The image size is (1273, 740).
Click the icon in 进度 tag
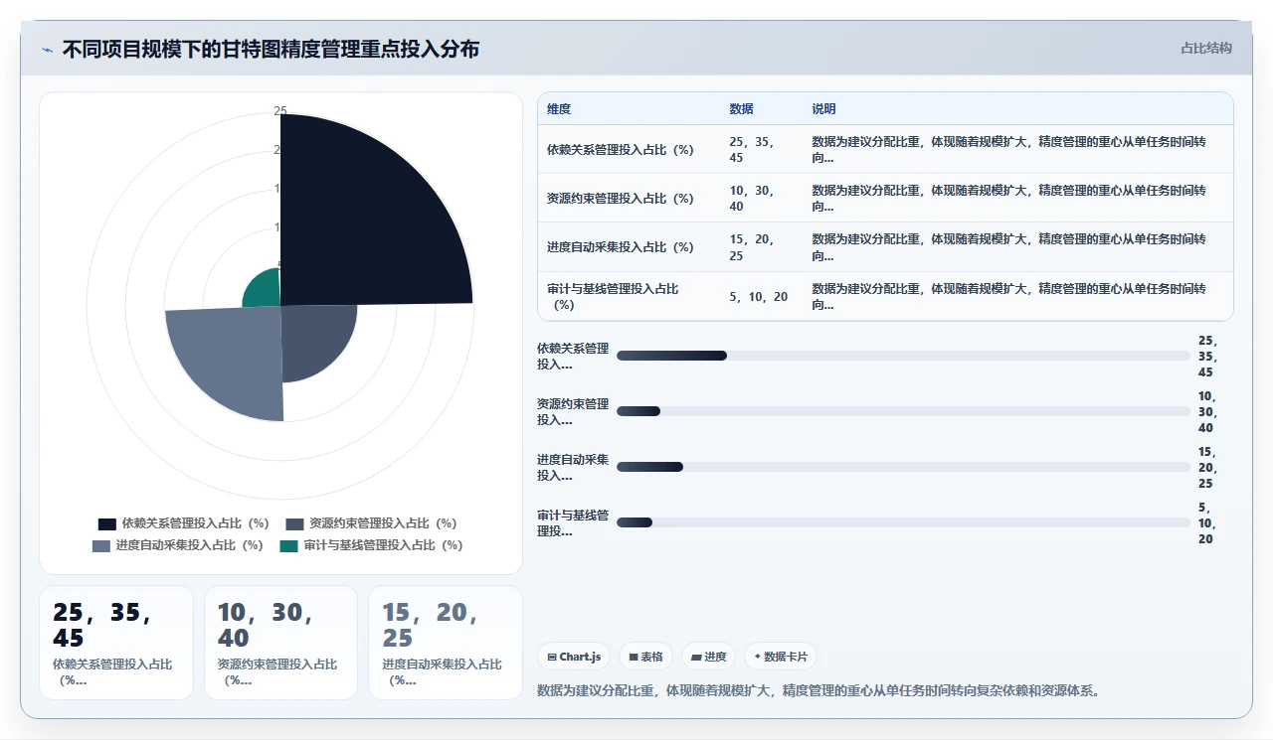(695, 657)
